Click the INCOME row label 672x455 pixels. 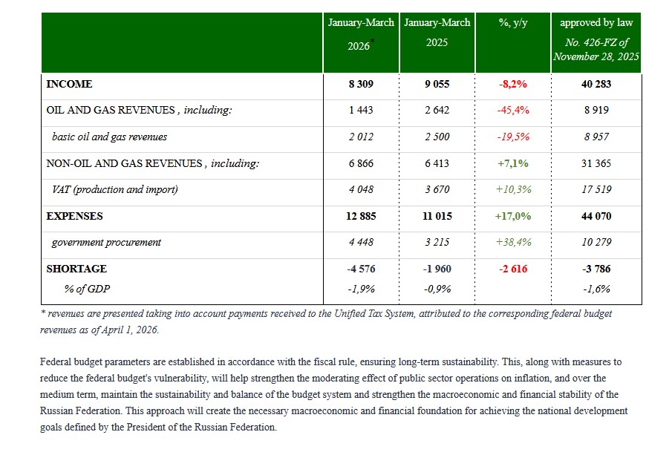click(69, 85)
